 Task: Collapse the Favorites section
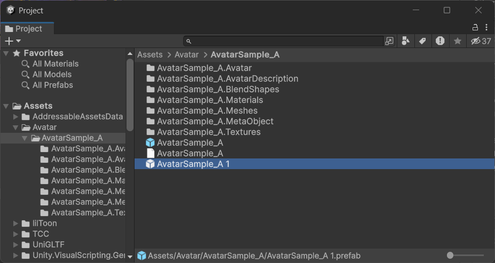[6, 53]
